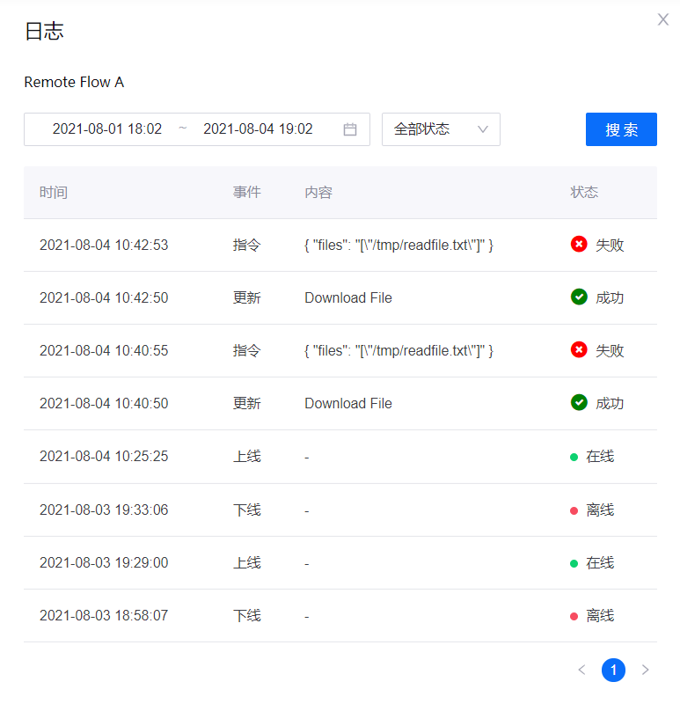This screenshot has width=680, height=704.
Task: Select page 1 in pagination
Action: pyautogui.click(x=613, y=671)
